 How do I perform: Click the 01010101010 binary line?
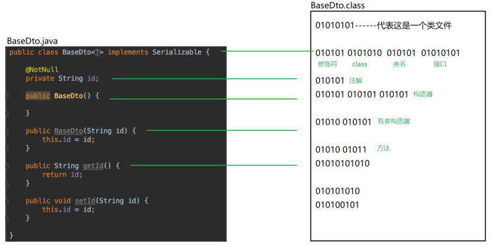(343, 163)
